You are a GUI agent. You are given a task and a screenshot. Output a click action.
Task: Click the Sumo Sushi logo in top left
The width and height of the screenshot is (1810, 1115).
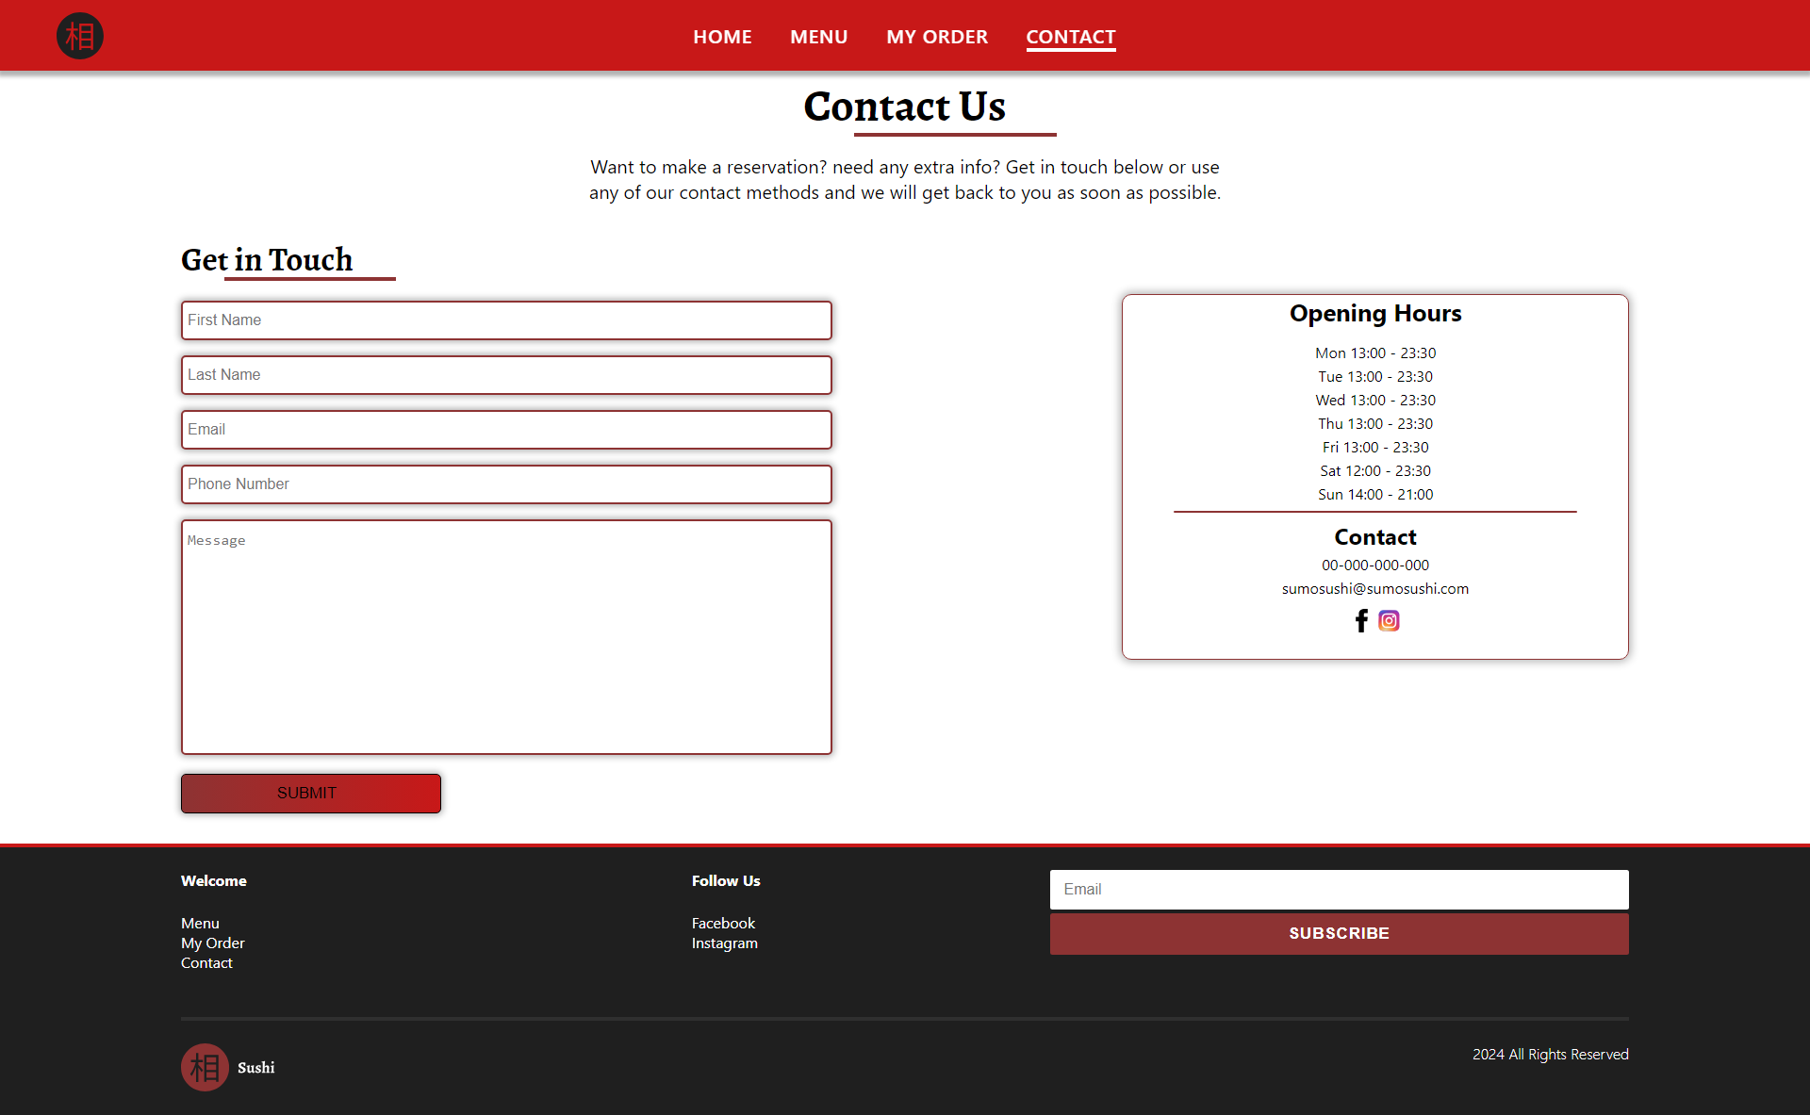click(x=80, y=35)
